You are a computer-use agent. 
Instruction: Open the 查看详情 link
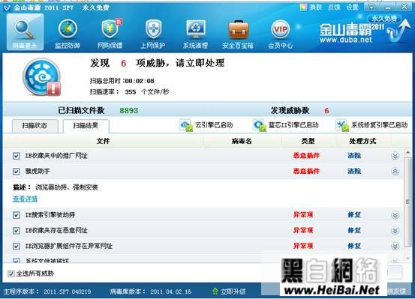click(26, 199)
